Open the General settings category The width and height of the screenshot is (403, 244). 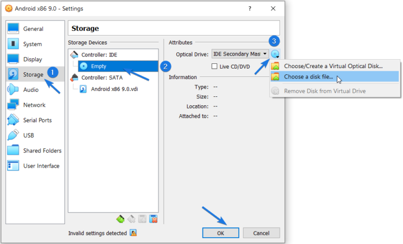pos(35,29)
